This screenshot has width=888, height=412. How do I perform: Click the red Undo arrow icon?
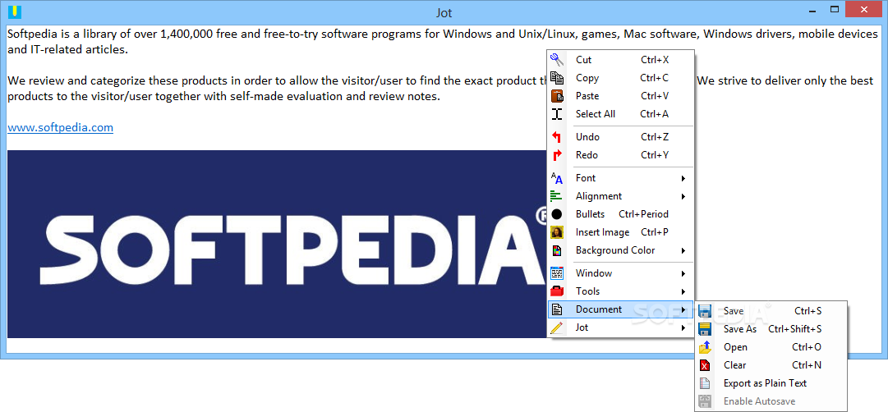(557, 137)
